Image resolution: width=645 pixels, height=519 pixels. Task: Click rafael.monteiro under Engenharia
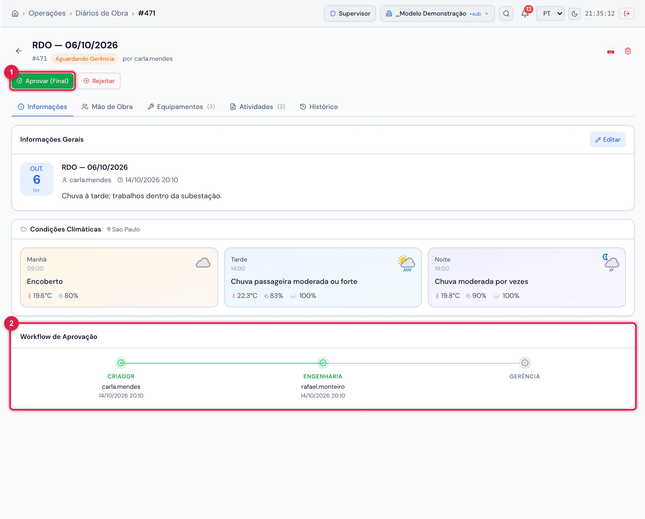323,387
